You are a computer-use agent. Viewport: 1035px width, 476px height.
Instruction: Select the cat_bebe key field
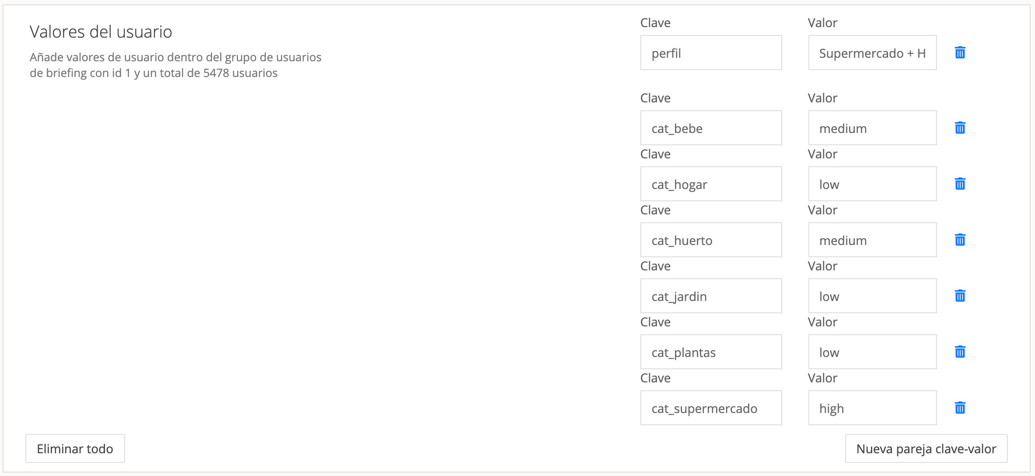tap(711, 128)
